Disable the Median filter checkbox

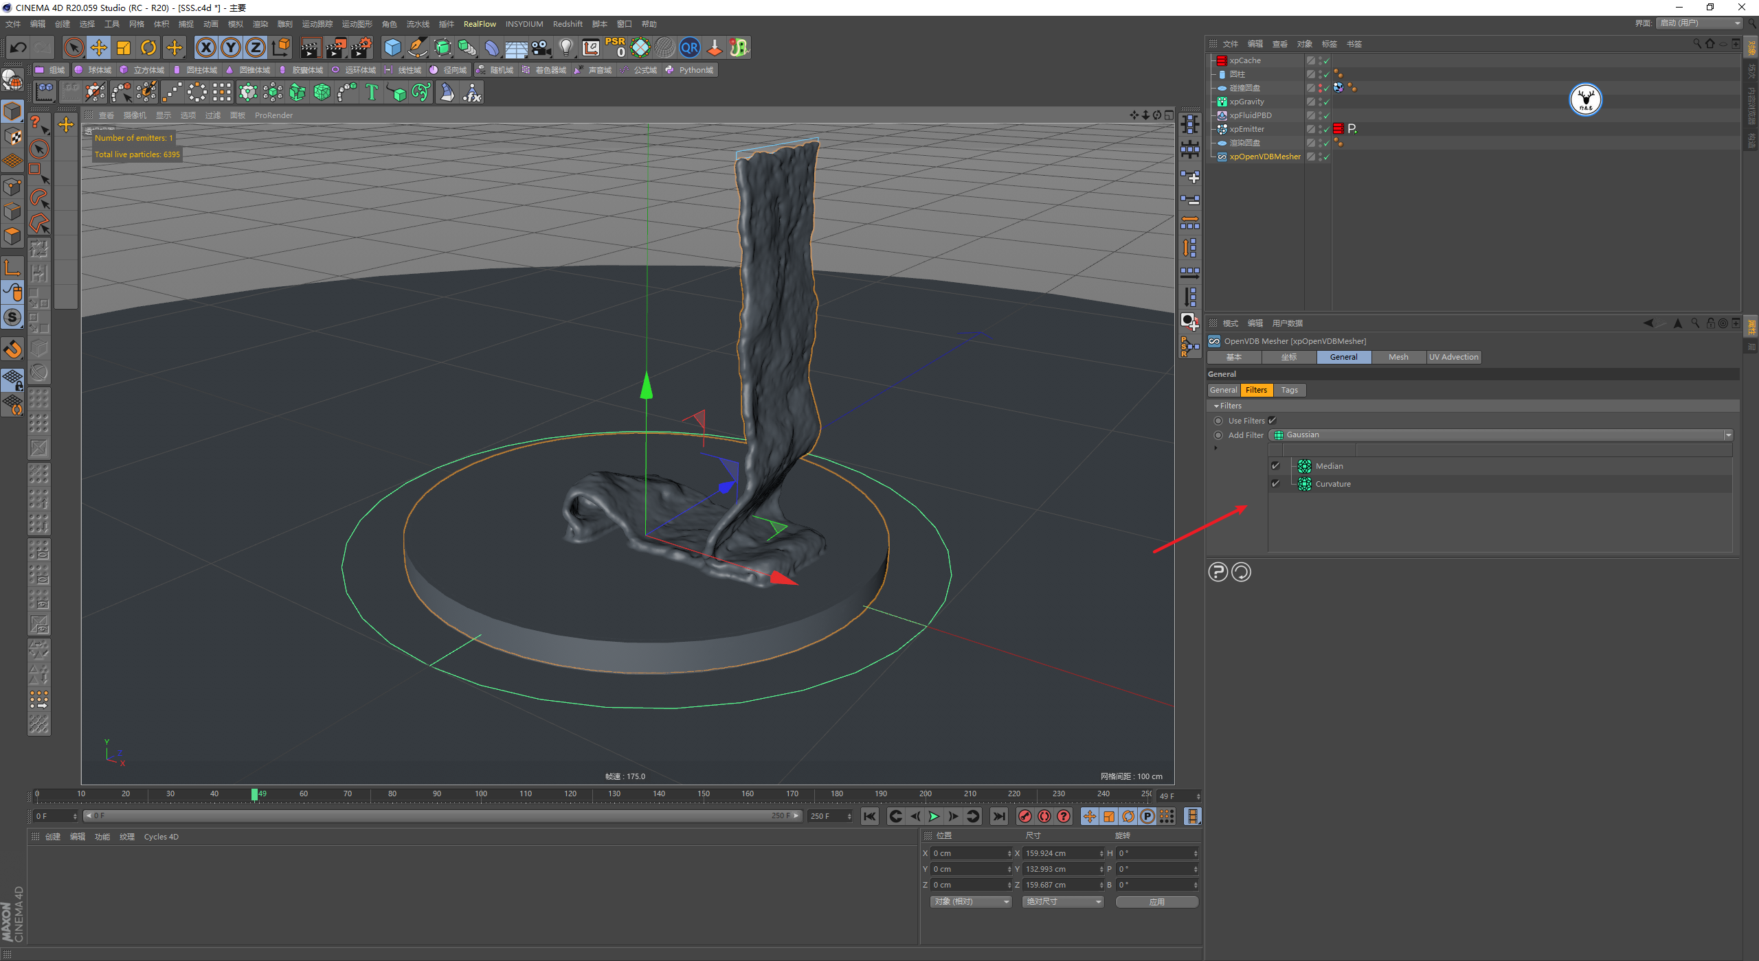tap(1276, 466)
